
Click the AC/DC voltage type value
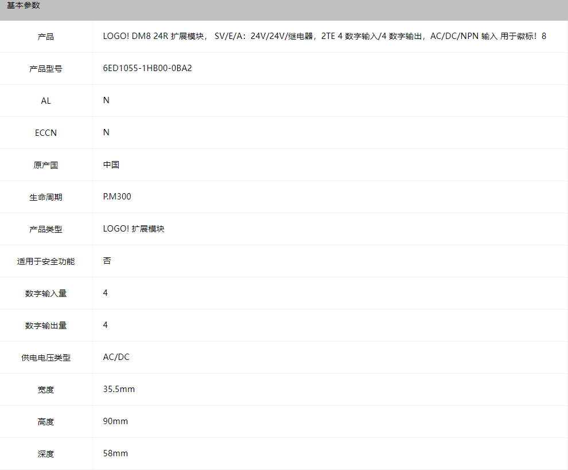click(x=116, y=357)
